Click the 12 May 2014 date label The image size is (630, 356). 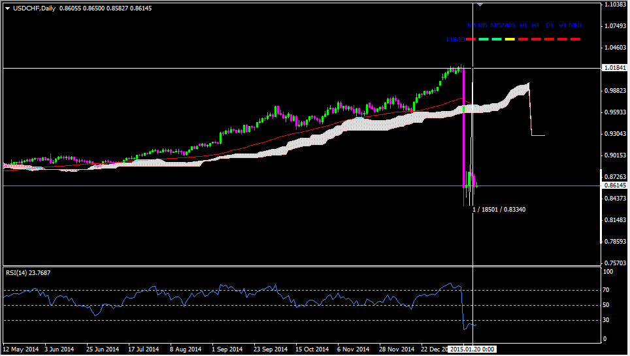pyautogui.click(x=20, y=349)
